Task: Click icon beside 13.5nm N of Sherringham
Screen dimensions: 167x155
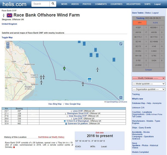Action: [65, 121]
